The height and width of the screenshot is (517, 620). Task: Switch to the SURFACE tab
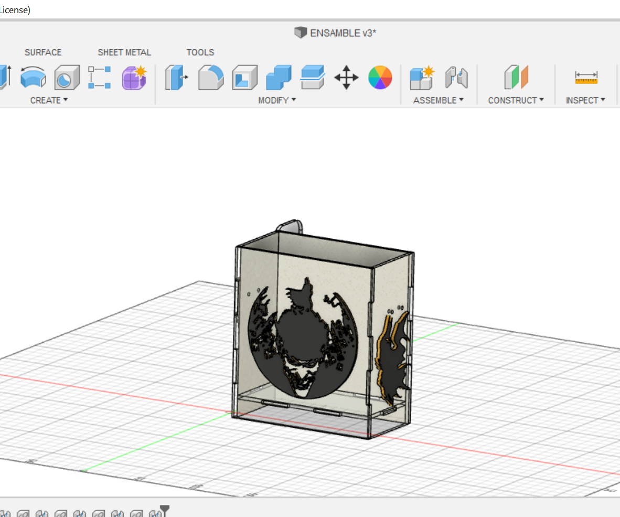coord(43,52)
